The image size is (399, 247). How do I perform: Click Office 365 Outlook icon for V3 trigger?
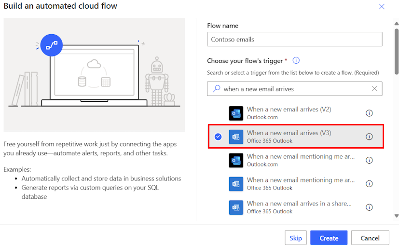236,137
